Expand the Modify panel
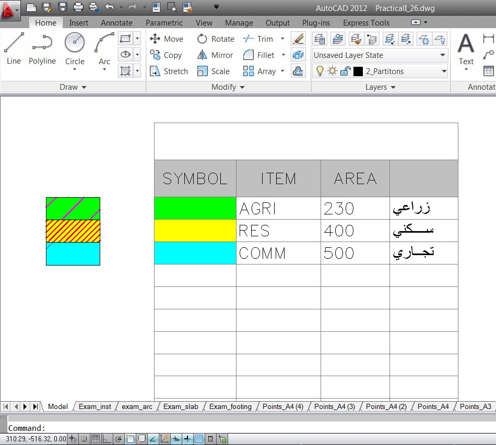This screenshot has height=445, width=496. coord(242,87)
